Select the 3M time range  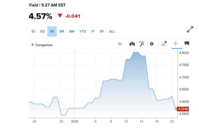[62, 31]
